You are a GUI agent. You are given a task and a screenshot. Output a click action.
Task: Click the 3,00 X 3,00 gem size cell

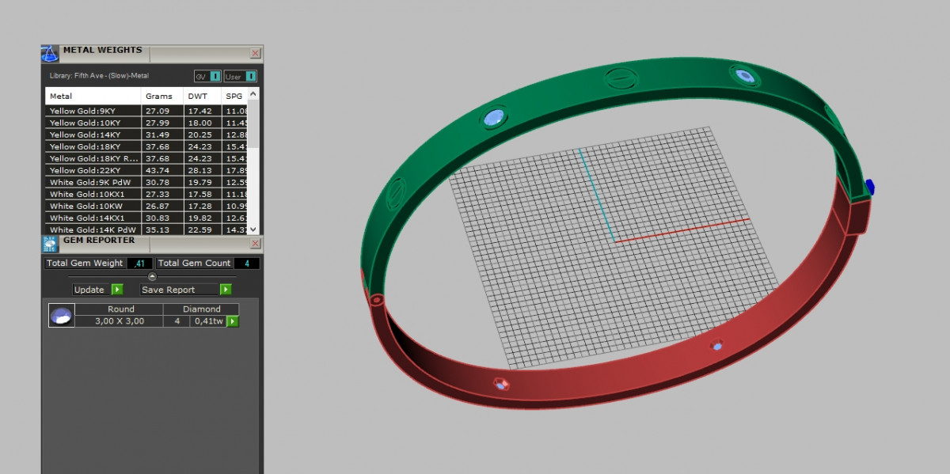pos(120,321)
